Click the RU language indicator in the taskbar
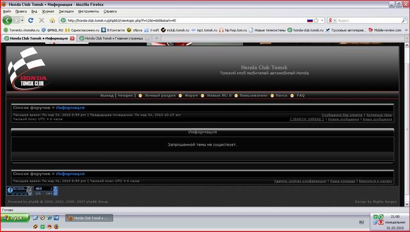410x232 pixels. point(361,222)
